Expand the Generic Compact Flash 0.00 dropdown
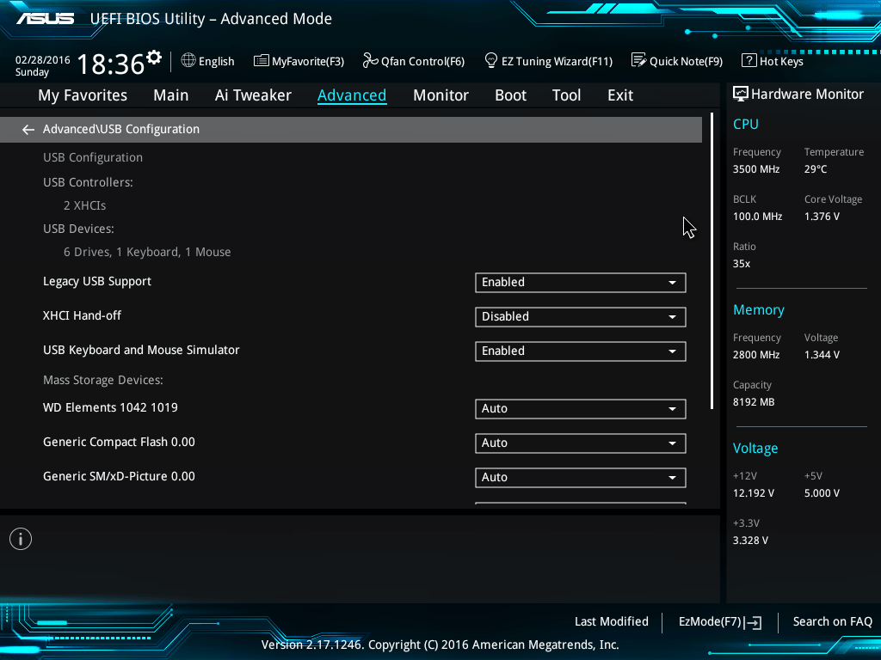881x660 pixels. click(x=580, y=443)
